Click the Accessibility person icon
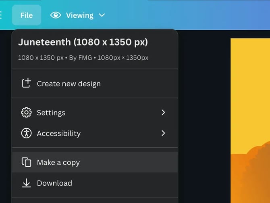The width and height of the screenshot is (270, 203). click(x=26, y=133)
